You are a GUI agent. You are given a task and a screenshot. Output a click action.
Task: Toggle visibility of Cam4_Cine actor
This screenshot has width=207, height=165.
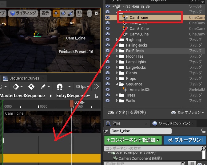pos(108,34)
